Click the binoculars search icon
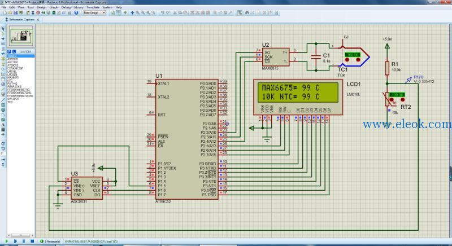Image resolution: width=452 pixels, height=246 pixels. (247, 12)
